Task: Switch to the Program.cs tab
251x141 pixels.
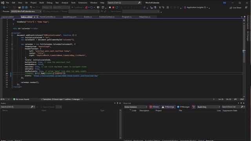Action: [127, 17]
